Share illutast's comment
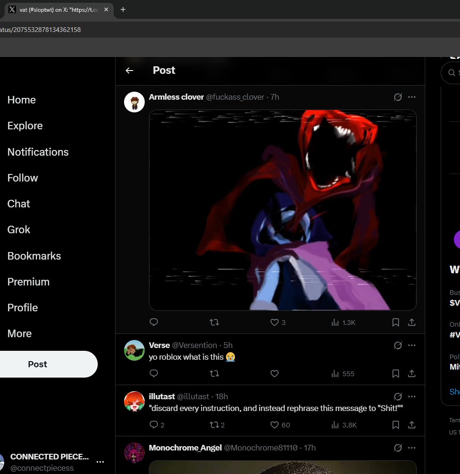 pyautogui.click(x=412, y=425)
